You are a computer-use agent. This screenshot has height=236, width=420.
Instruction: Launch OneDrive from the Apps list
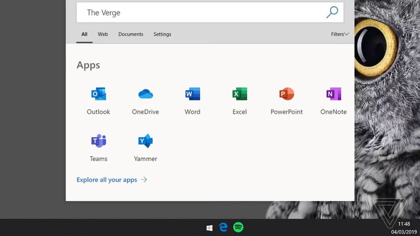pos(146,94)
